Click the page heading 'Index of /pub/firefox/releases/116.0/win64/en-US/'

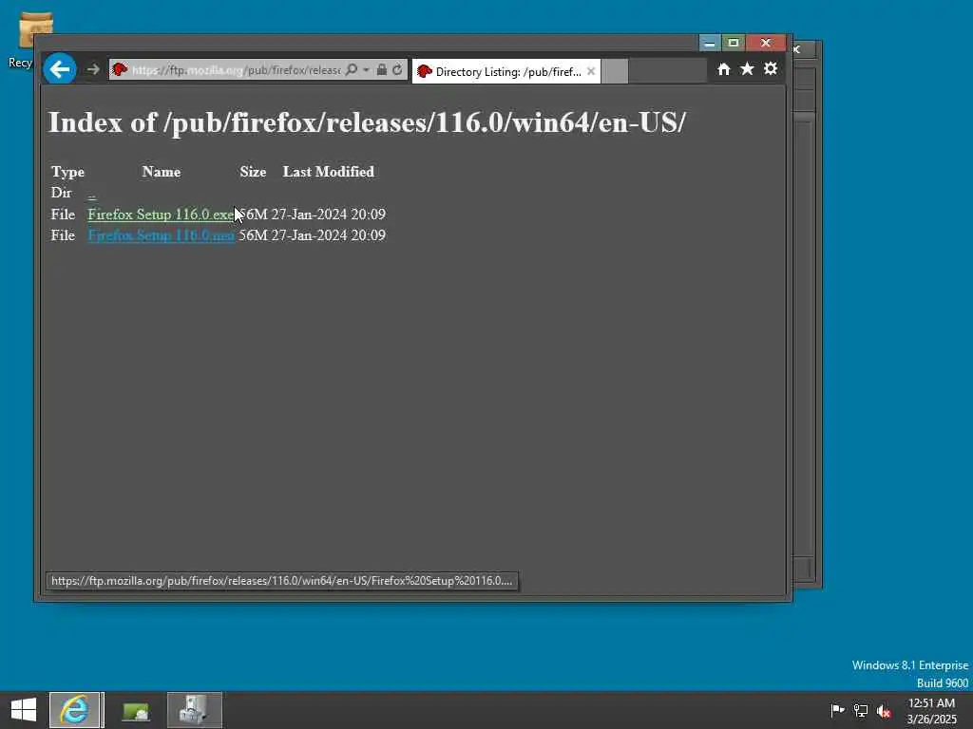[x=367, y=122]
